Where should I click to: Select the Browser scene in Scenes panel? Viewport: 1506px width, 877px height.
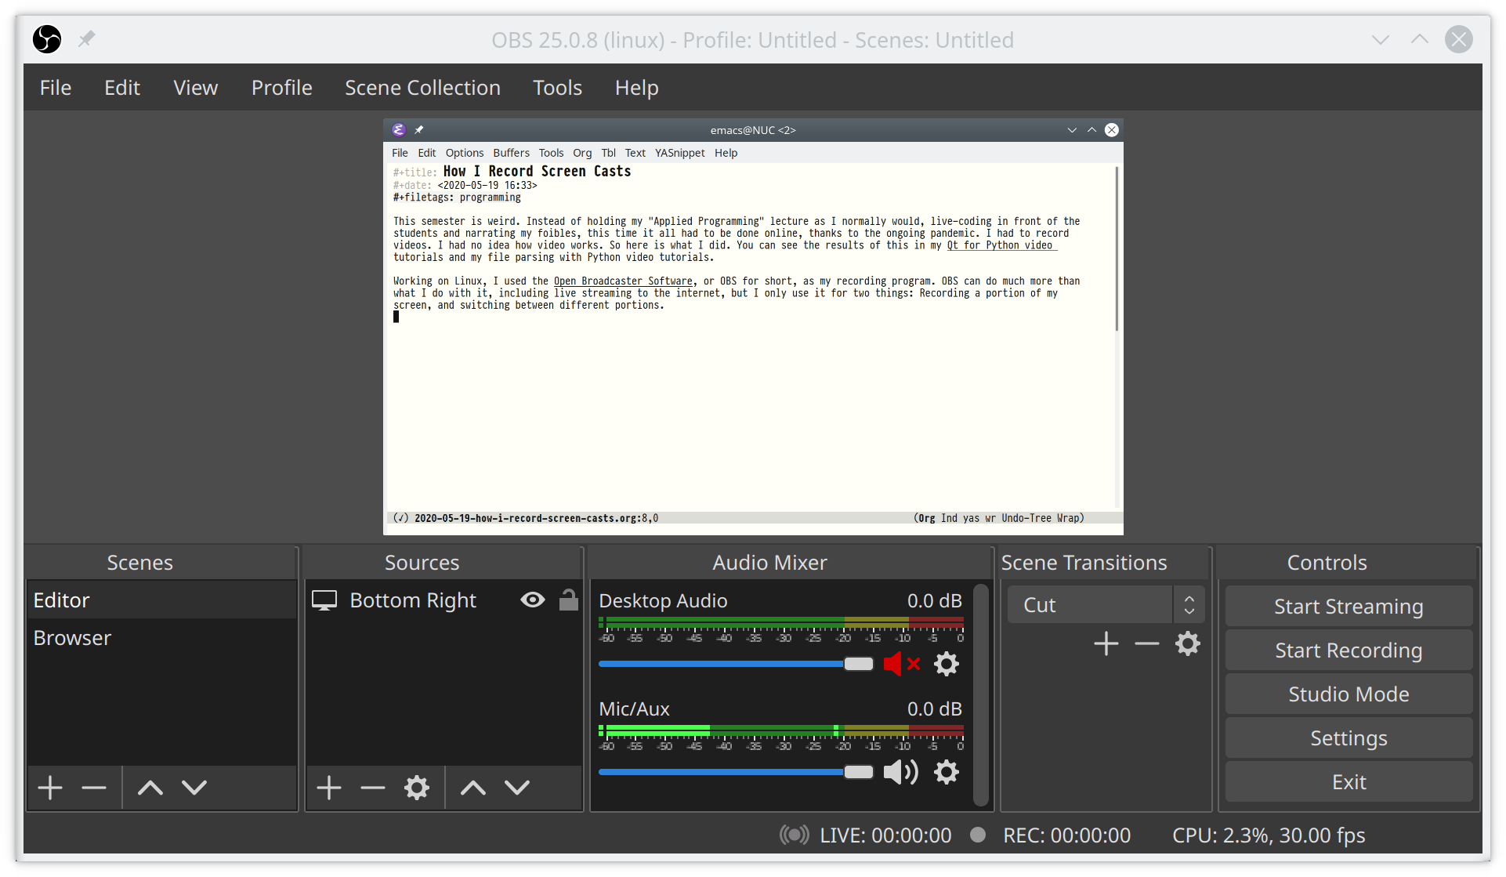71,638
